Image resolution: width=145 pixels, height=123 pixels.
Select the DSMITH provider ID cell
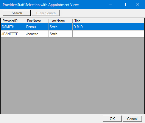[x=13, y=27]
